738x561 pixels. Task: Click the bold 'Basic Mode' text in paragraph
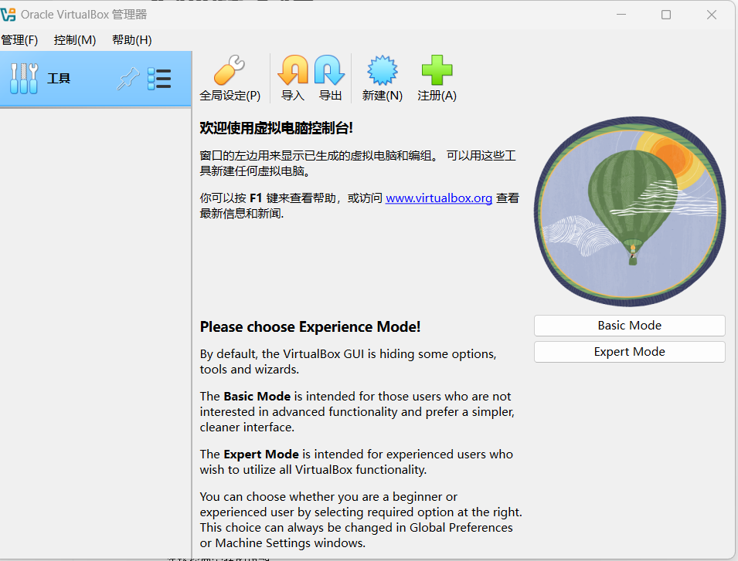[257, 397]
